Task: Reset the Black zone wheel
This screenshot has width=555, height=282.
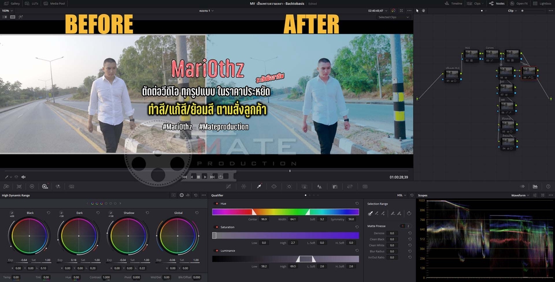Action: coord(49,213)
